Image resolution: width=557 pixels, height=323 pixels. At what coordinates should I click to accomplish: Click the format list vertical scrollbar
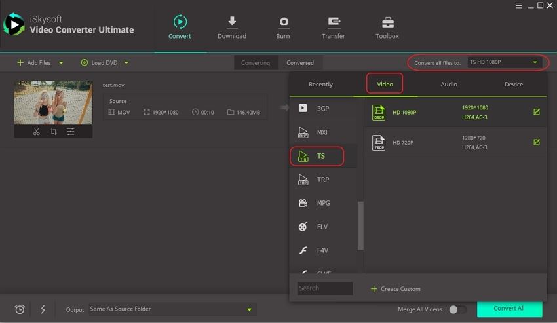pyautogui.click(x=360, y=225)
